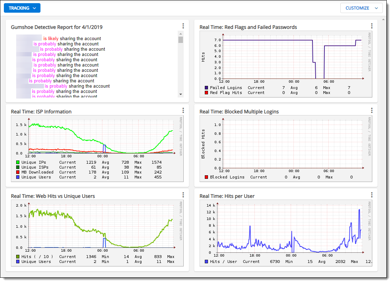The image size is (392, 283).
Task: Click MB Downloaded max value 242
Action: click(x=158, y=172)
